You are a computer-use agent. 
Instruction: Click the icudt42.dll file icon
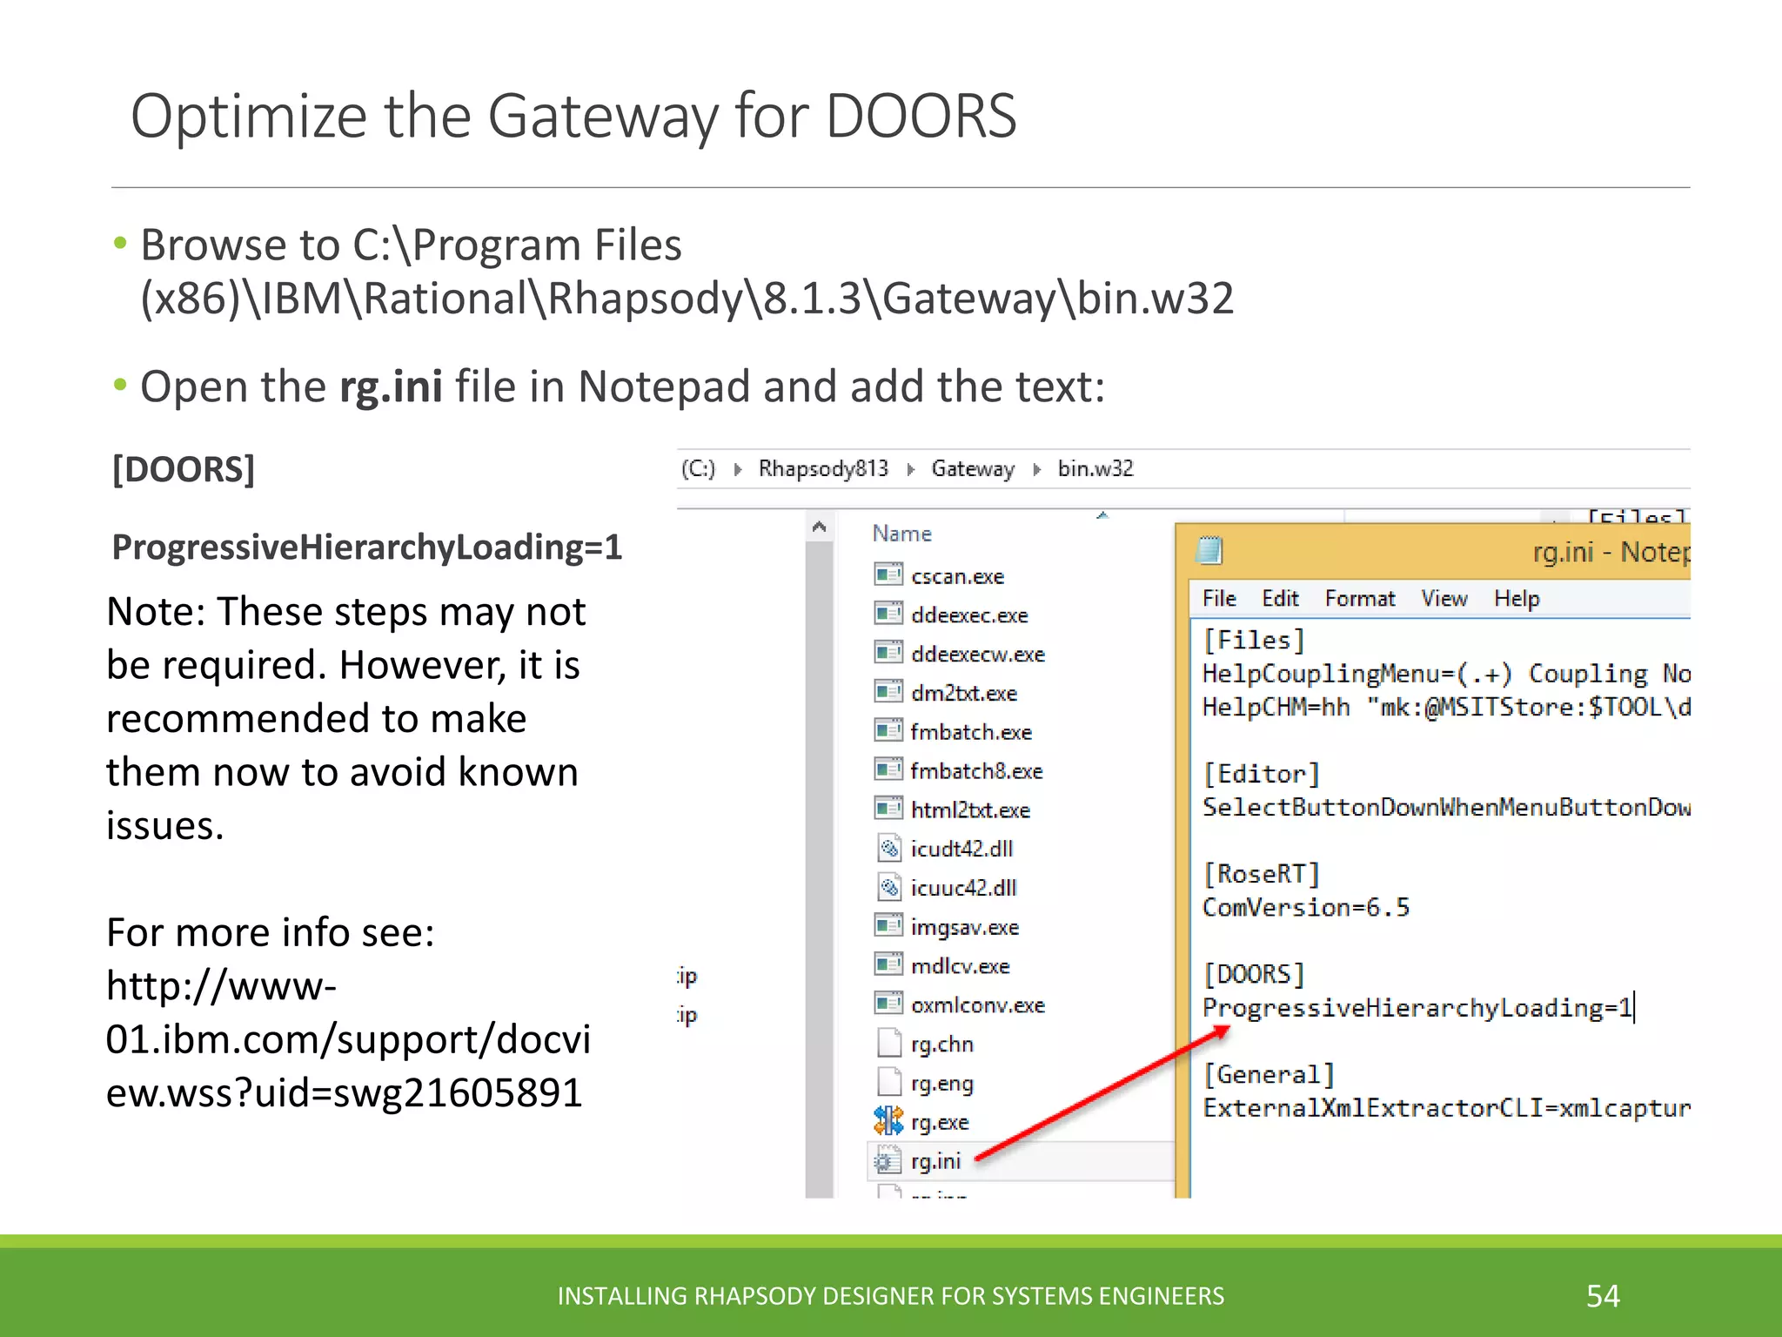(888, 848)
